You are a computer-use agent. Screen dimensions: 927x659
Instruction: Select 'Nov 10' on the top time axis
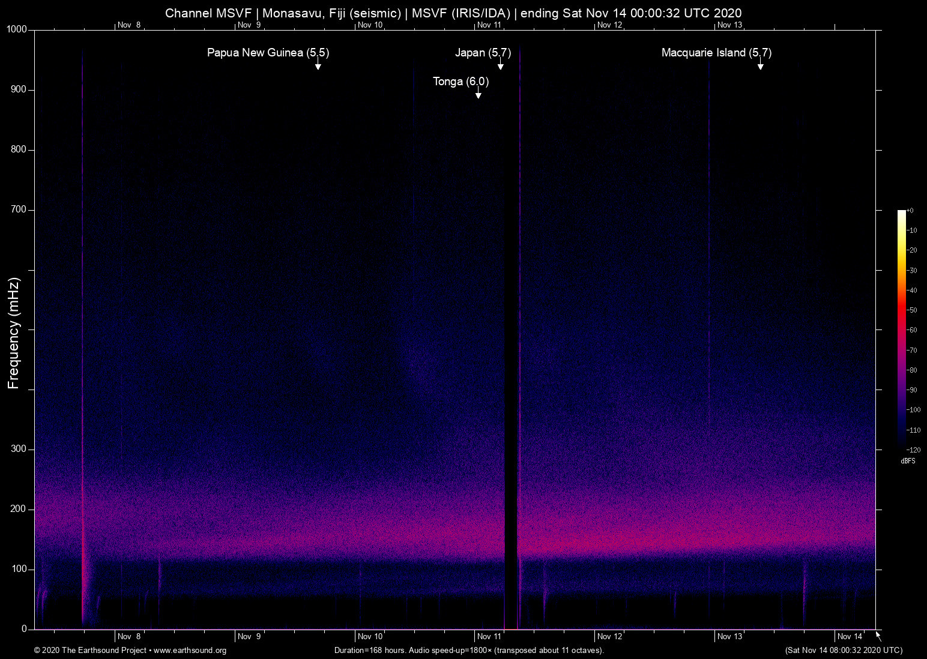[370, 25]
